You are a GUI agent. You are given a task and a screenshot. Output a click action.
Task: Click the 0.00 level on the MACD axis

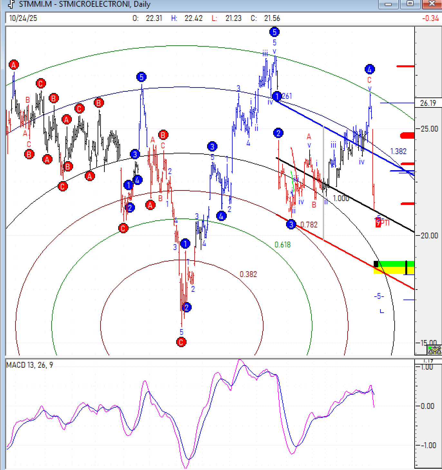click(428, 406)
